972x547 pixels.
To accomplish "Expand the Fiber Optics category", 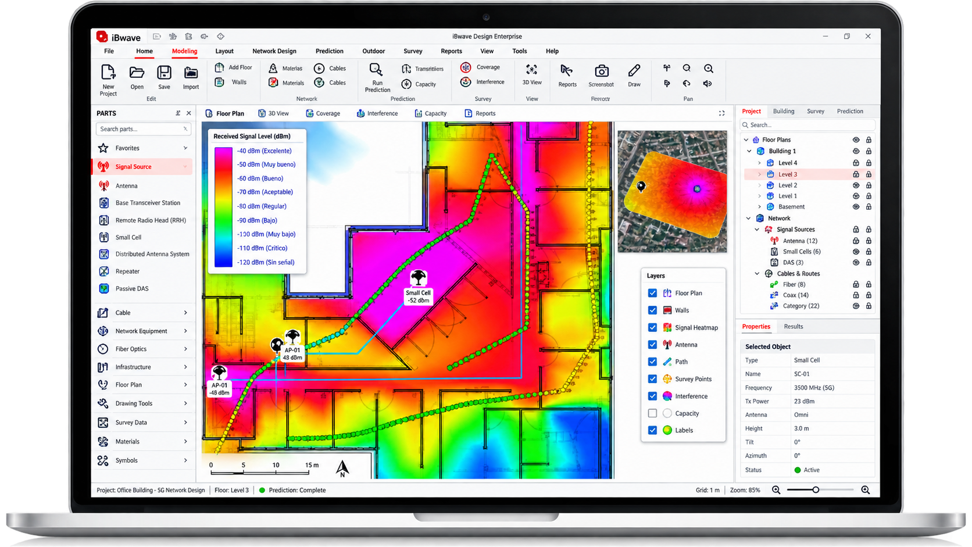I will 185,349.
